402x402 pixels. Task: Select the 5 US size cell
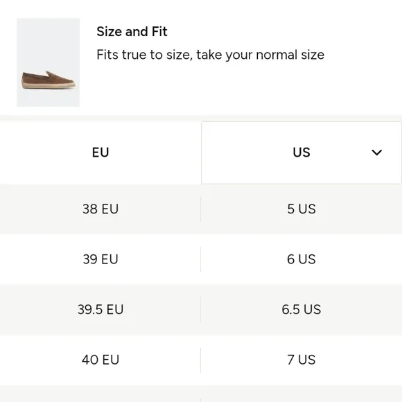pos(301,209)
